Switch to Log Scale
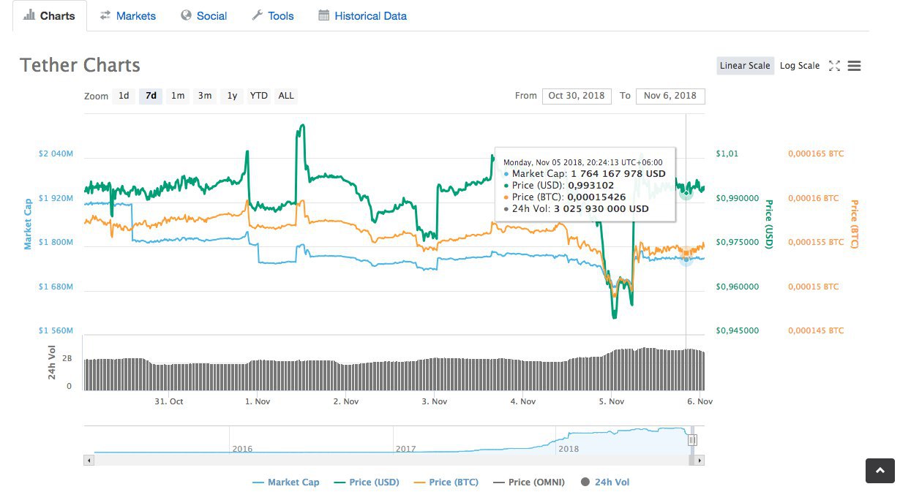Screen dimensions: 900x492 [800, 66]
